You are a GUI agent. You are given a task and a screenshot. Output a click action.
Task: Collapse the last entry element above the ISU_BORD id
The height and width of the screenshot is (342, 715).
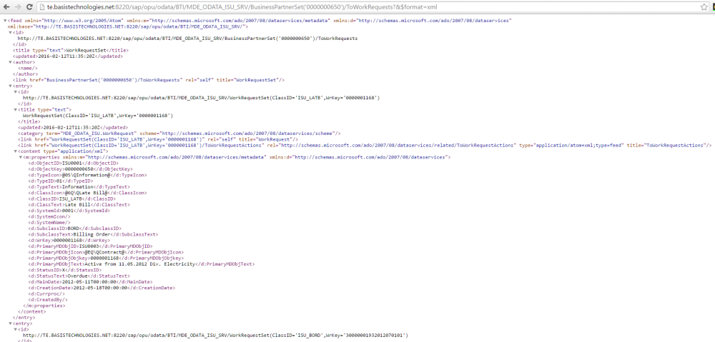10,323
